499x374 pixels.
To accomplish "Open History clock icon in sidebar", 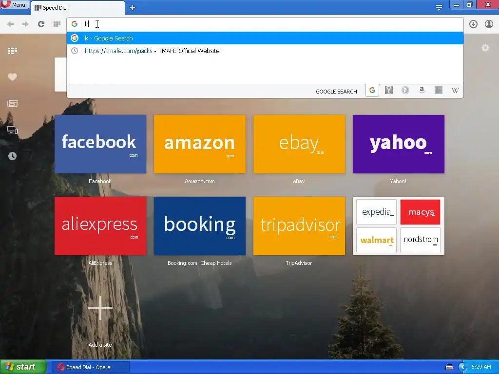I will [12, 156].
